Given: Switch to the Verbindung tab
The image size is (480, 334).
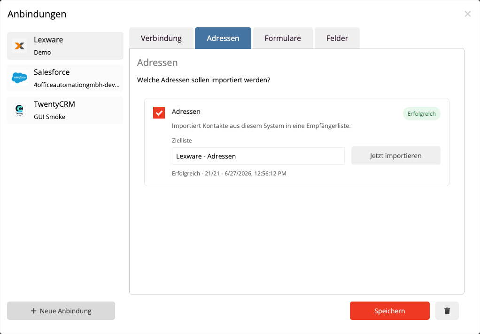Looking at the screenshot, I should click(161, 38).
